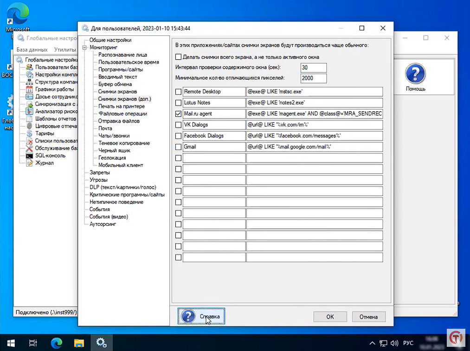470x351 pixels.
Task: Check the Lotus Notes row checkbox
Action: 178,103
